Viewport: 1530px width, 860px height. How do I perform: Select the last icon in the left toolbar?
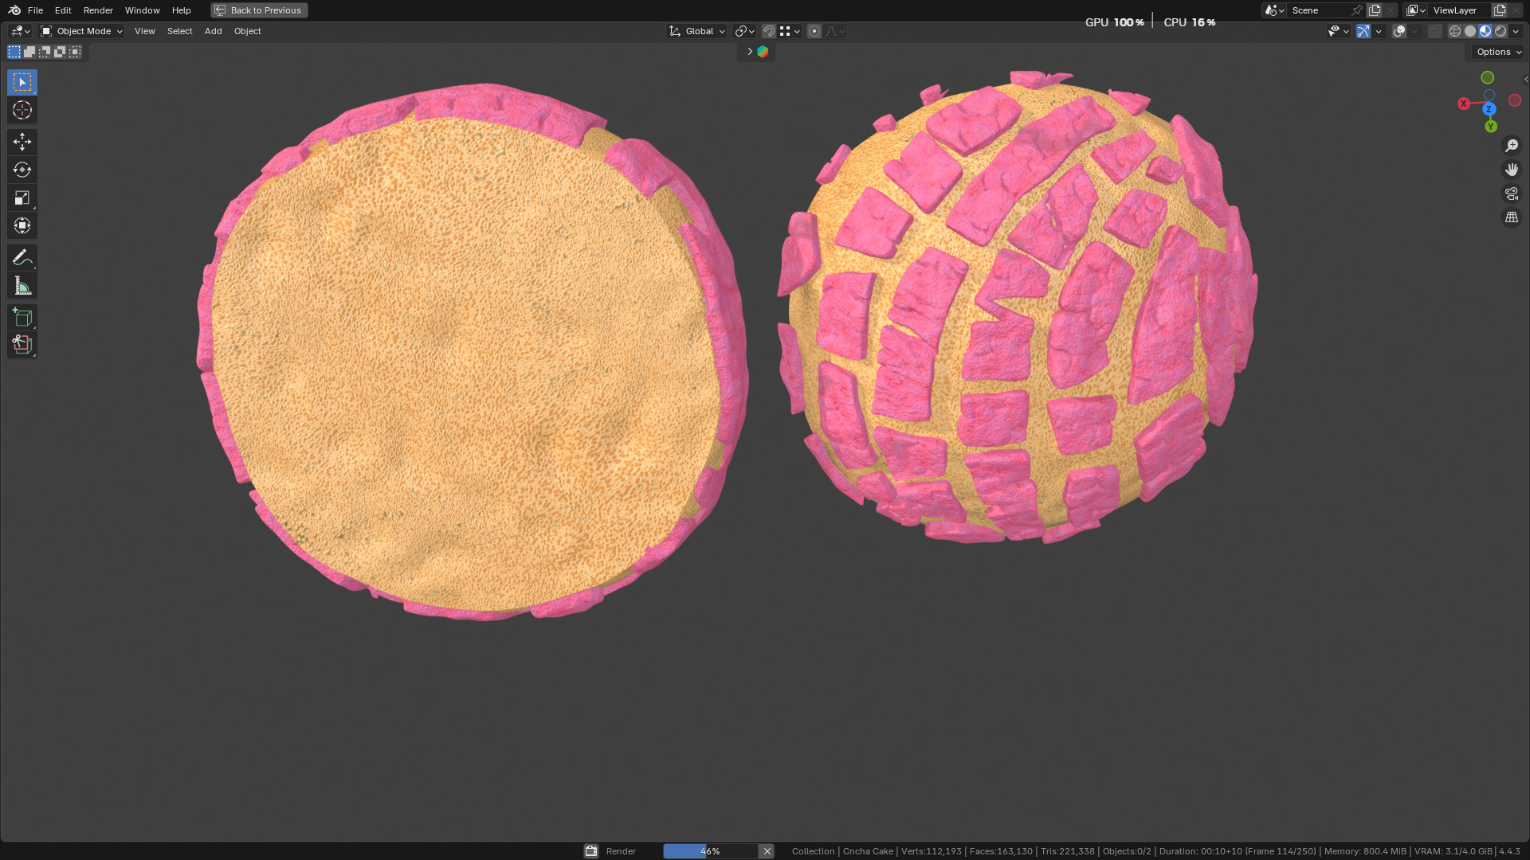tap(22, 345)
